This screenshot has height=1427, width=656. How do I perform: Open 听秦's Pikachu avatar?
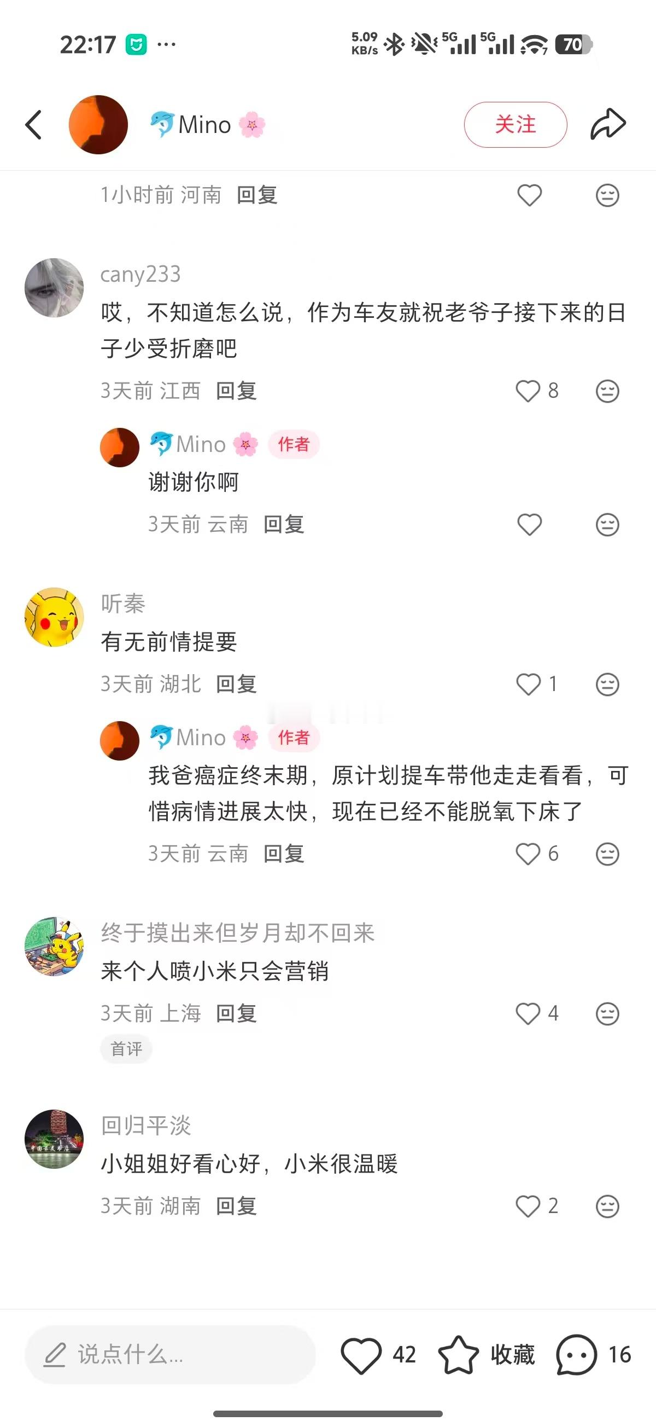tap(54, 617)
